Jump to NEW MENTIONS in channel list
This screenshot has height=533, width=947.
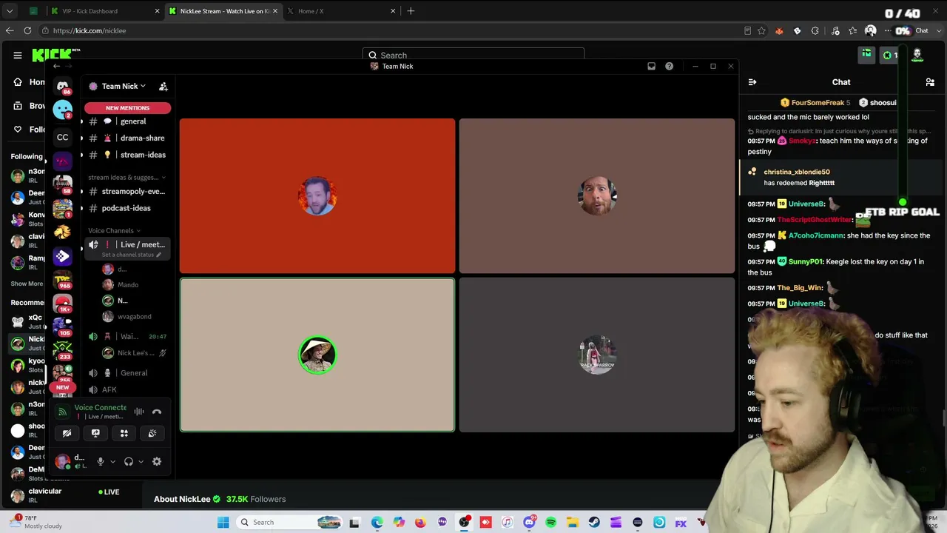click(127, 108)
